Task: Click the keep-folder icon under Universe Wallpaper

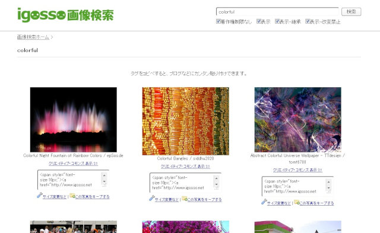Action: tap(297, 202)
